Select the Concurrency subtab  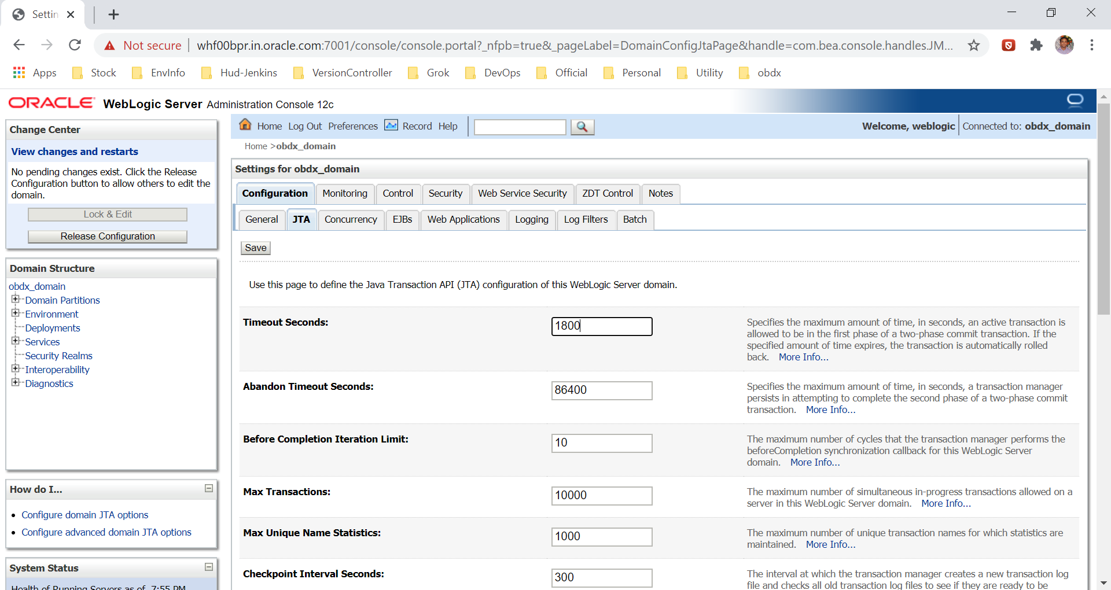(351, 220)
